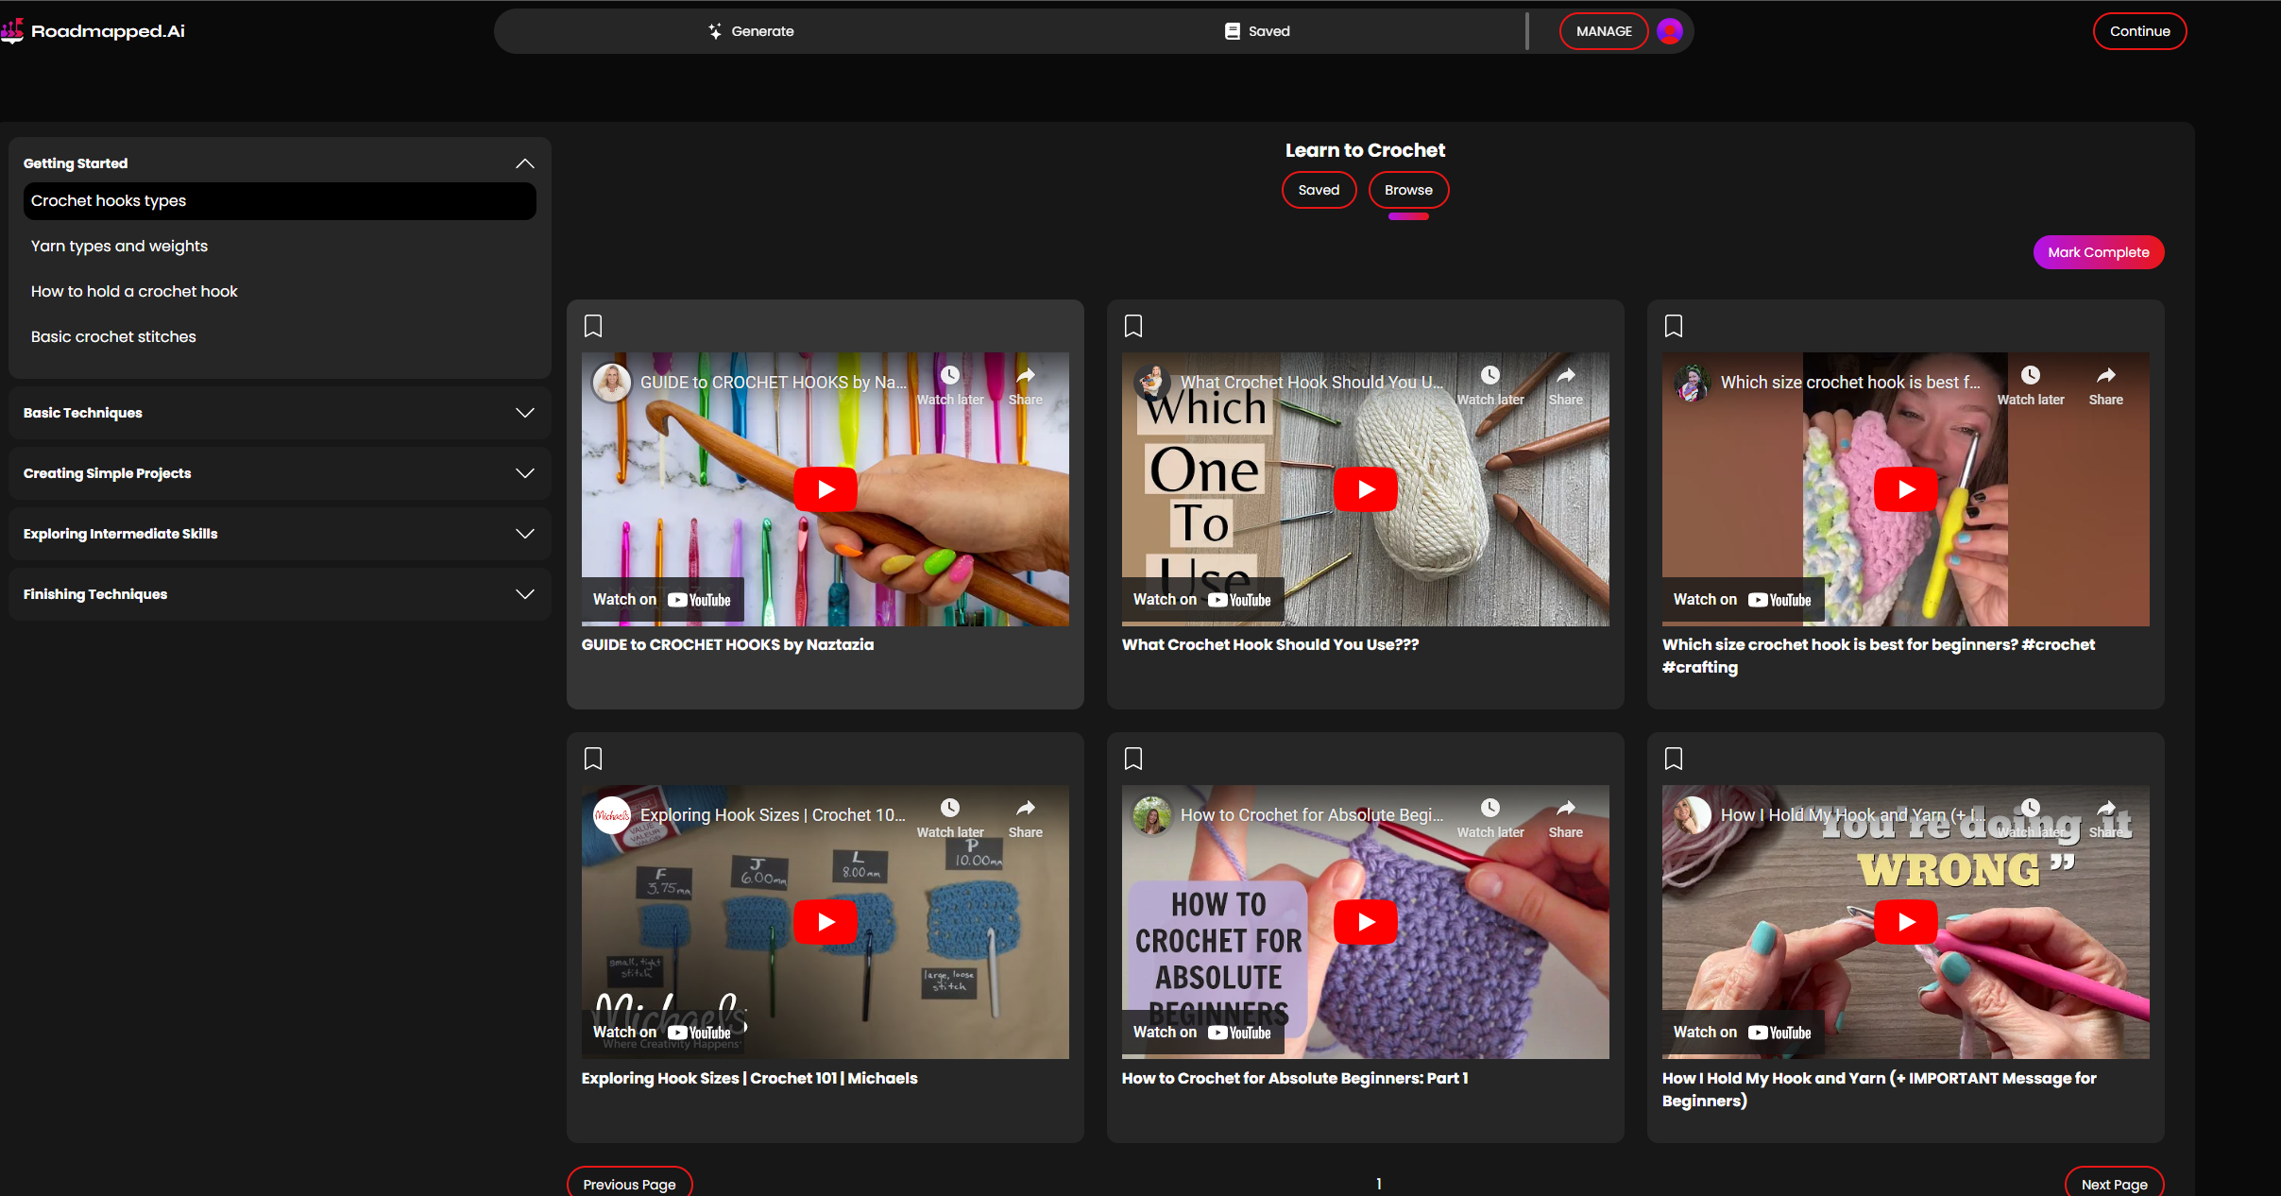Select Yarn types and weights lesson

point(119,246)
